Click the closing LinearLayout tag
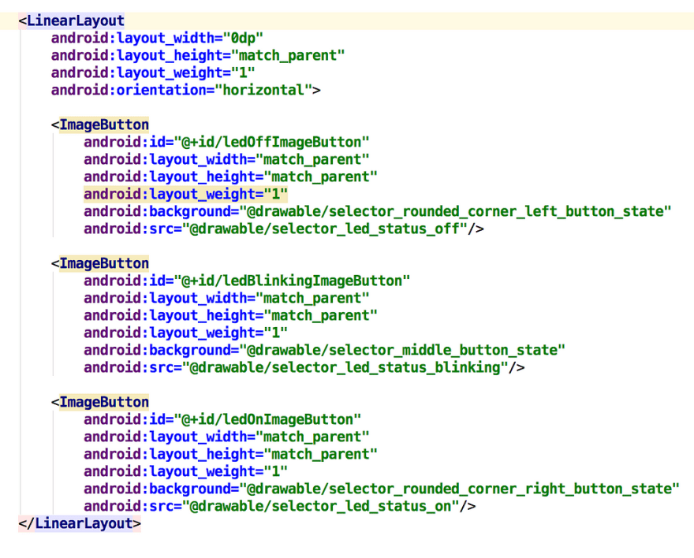Image resolution: width=694 pixels, height=558 pixels. (80, 523)
